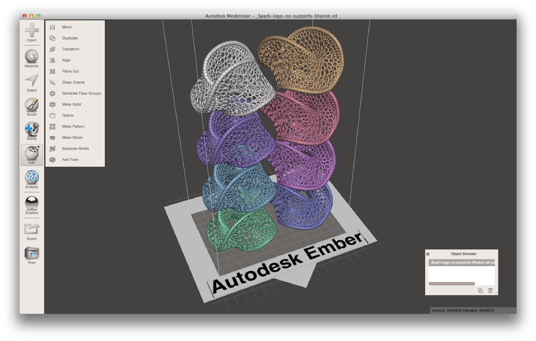Click the Hollow icon
This screenshot has height=341, width=536.
52,116
